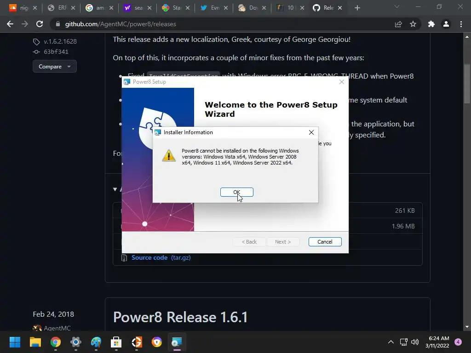Switch to the '10' tab
The image size is (471, 353).
(286, 8)
